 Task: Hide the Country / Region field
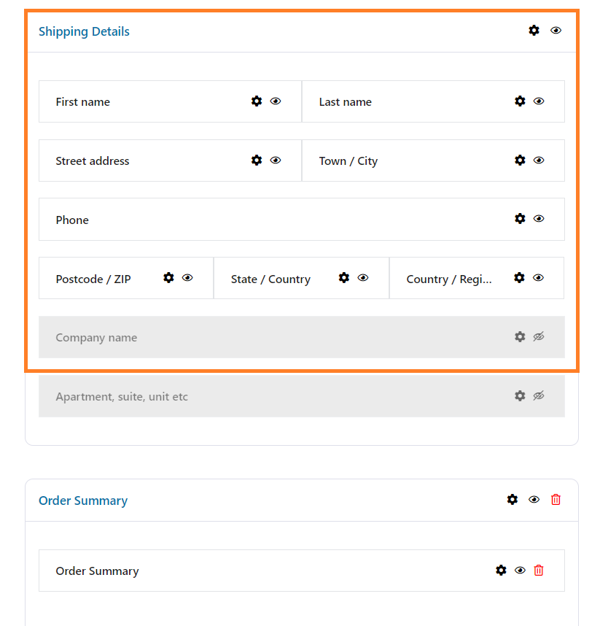538,277
